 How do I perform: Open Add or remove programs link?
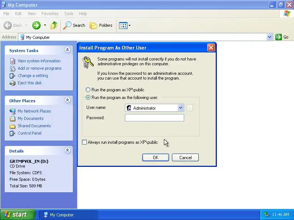click(40, 68)
